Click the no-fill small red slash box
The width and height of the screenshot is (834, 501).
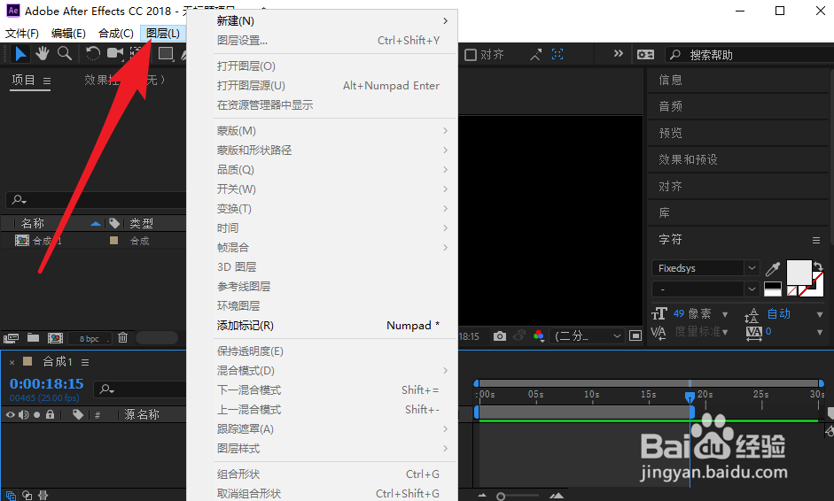tap(792, 290)
